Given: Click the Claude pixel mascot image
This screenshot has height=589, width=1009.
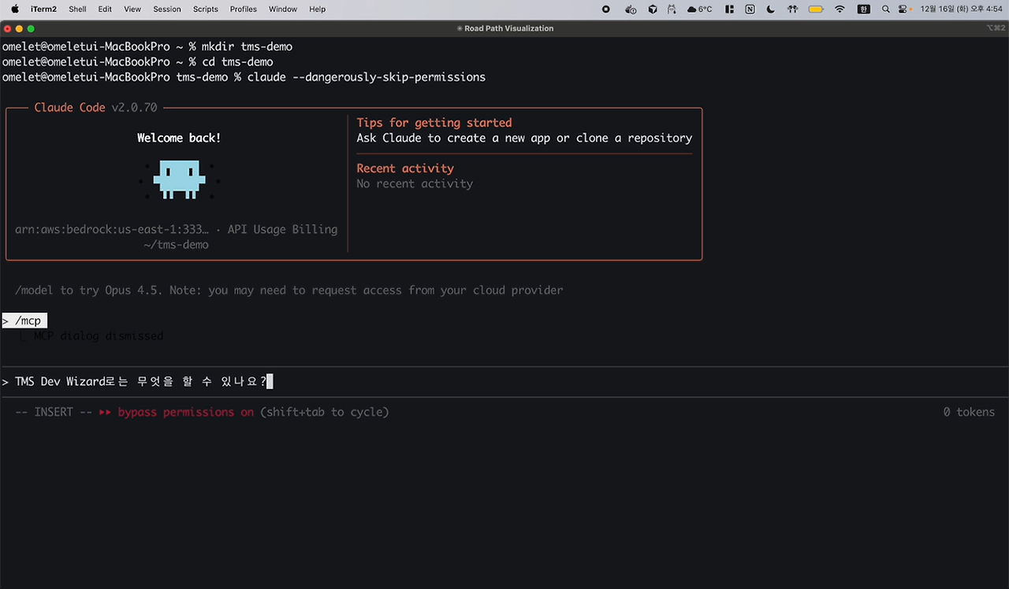Looking at the screenshot, I should click(179, 179).
